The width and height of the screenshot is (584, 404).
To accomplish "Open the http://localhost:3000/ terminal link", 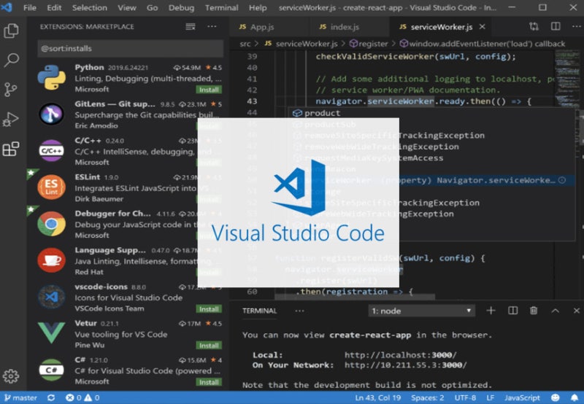I will tap(400, 355).
